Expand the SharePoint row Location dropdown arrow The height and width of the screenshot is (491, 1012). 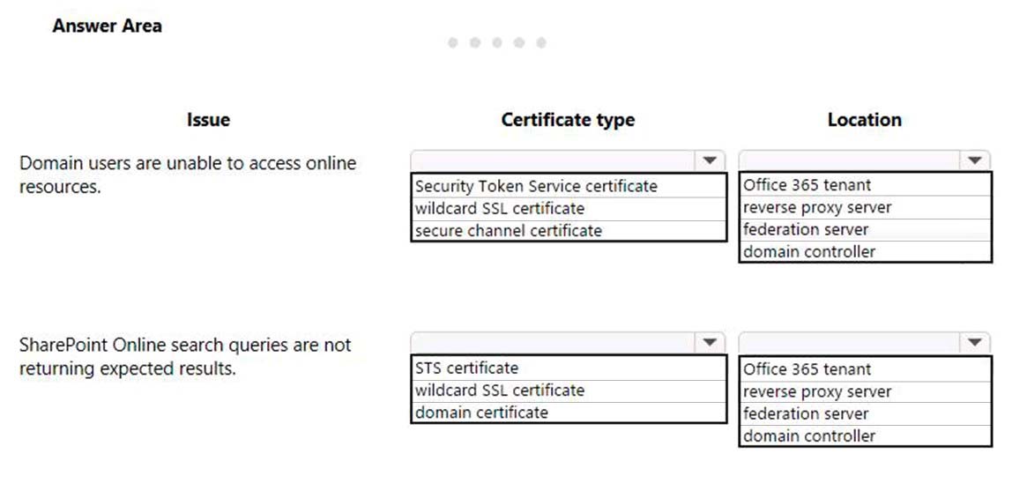click(x=975, y=342)
